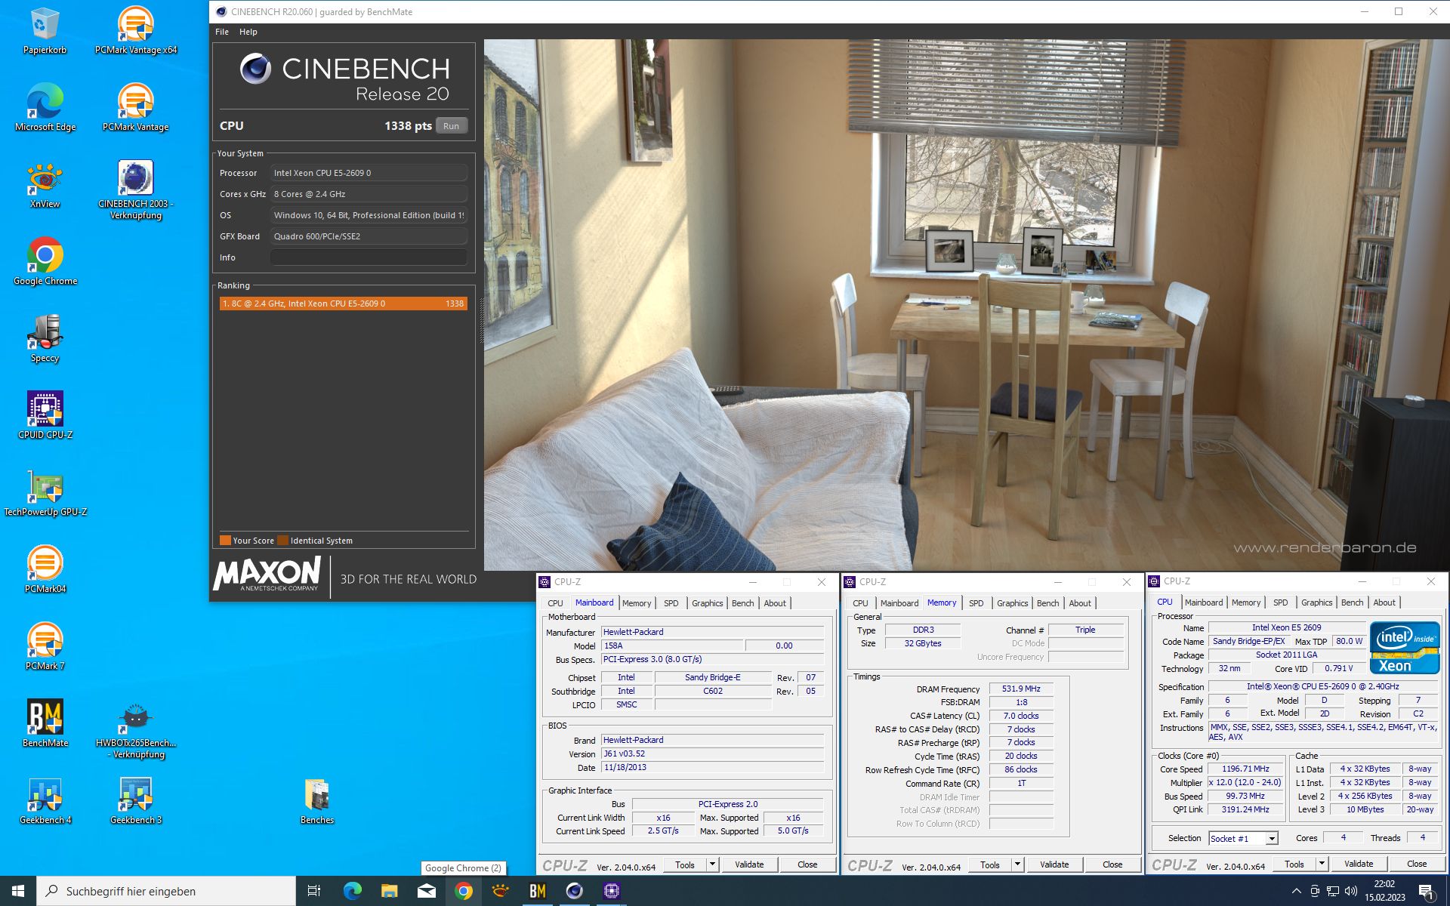Viewport: 1450px width, 906px height.
Task: Open Google Chrome desktop shortcut
Action: click(x=45, y=262)
